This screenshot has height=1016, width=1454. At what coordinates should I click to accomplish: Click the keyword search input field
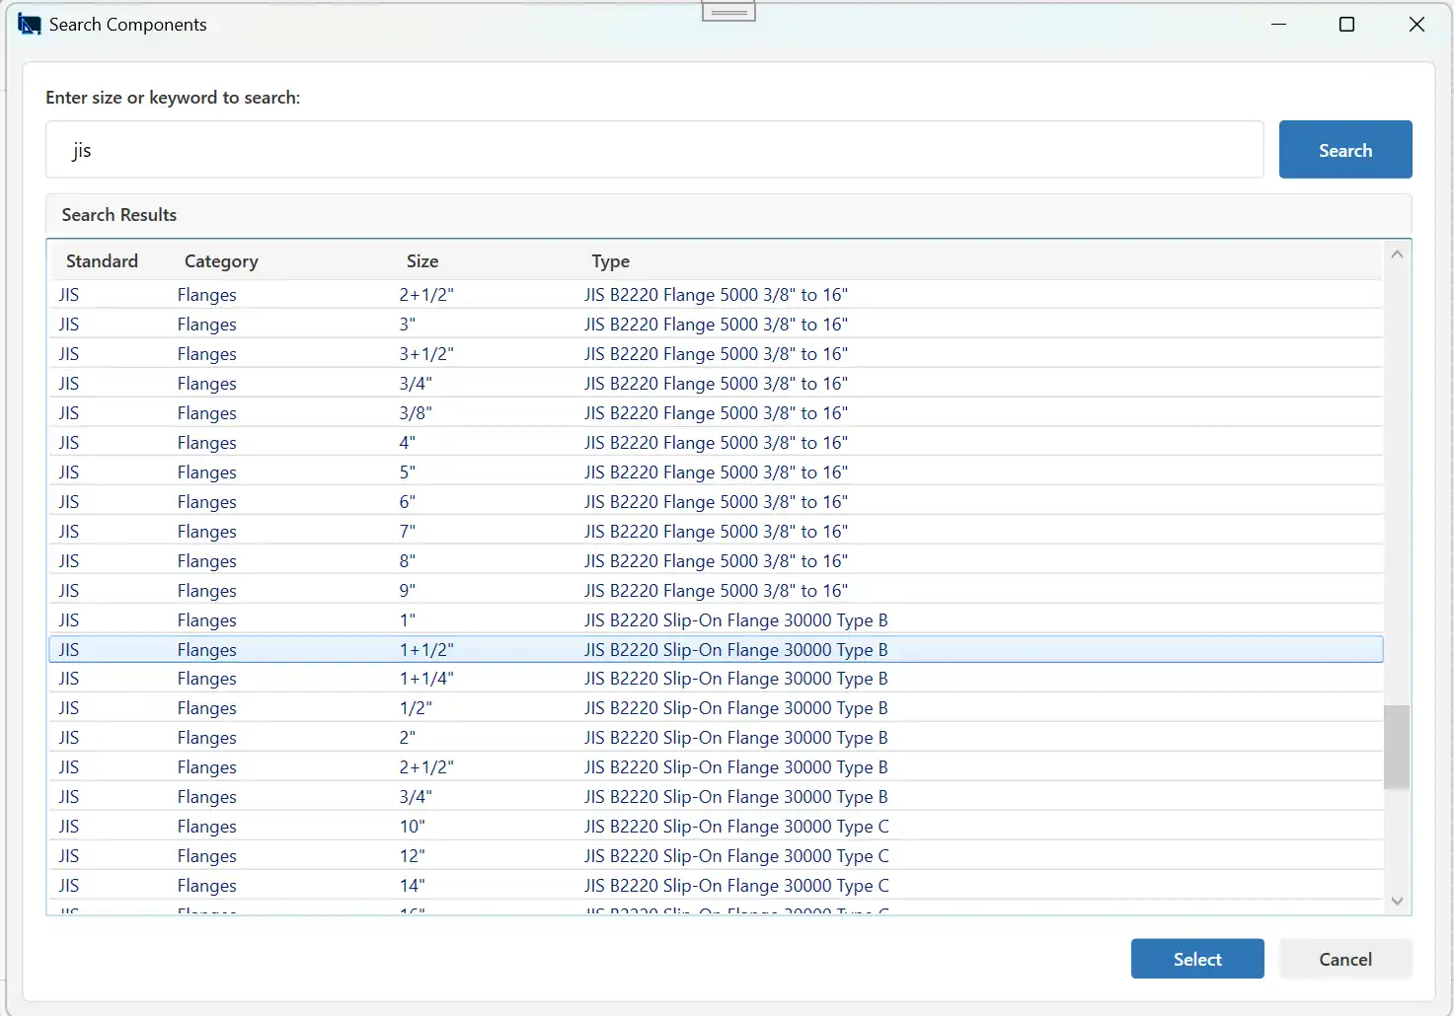click(x=654, y=150)
